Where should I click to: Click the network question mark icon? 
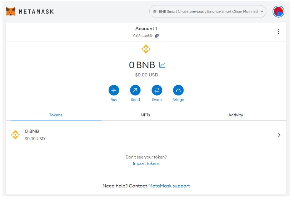(x=155, y=11)
